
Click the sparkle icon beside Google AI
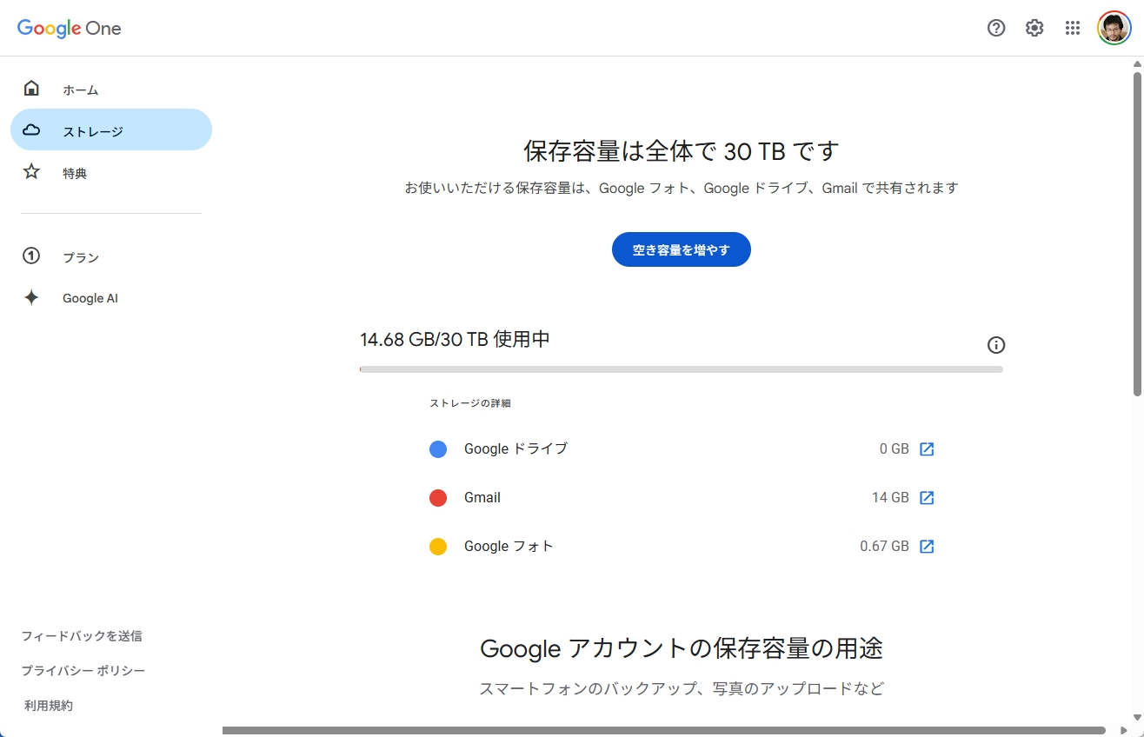pos(31,298)
